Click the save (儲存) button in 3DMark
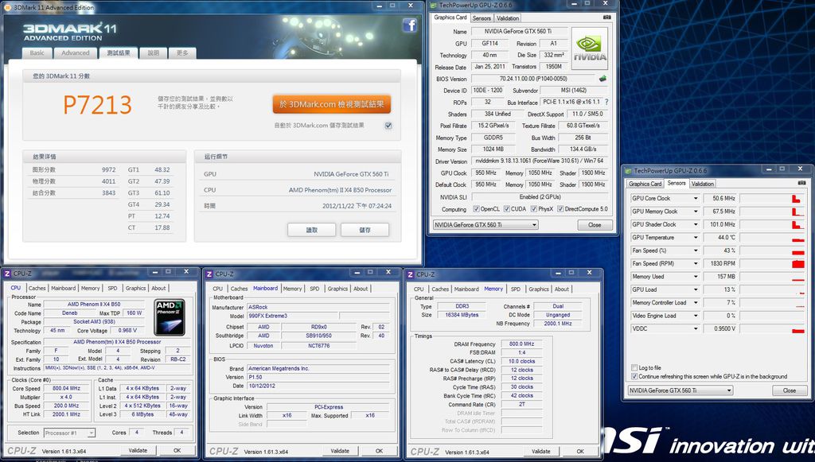Screen dimensions: 815x462 tap(365, 230)
